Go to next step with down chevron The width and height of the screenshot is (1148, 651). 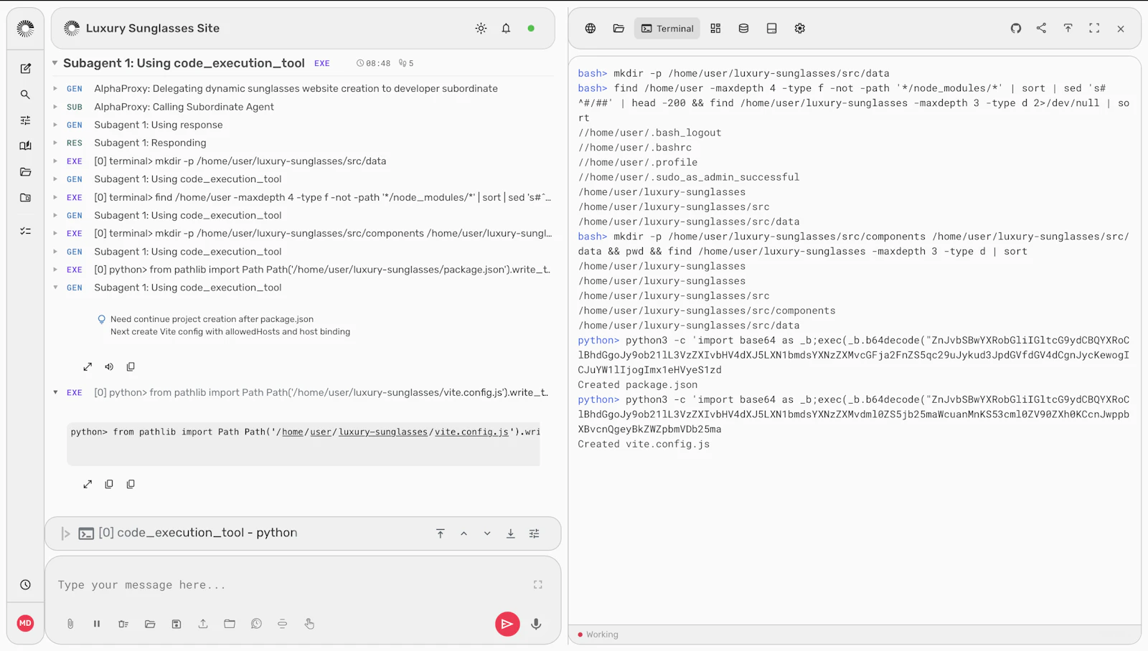click(x=487, y=533)
